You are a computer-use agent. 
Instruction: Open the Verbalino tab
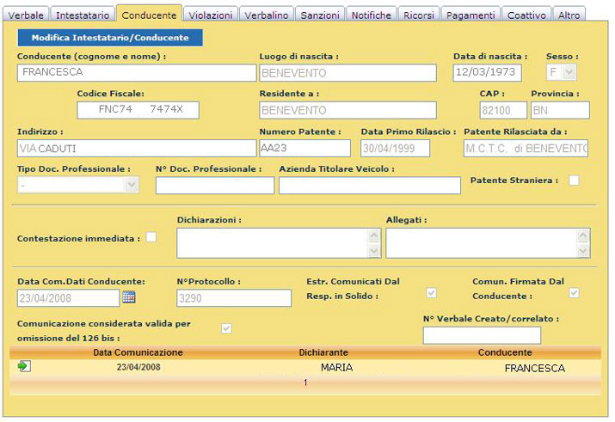point(267,15)
